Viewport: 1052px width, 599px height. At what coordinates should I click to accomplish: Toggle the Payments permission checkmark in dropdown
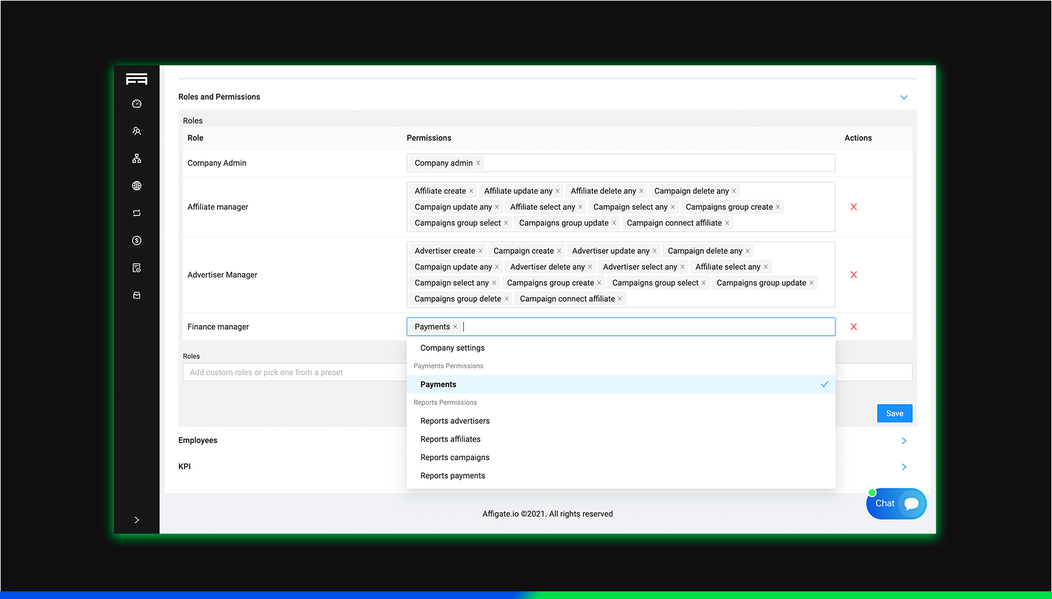824,384
